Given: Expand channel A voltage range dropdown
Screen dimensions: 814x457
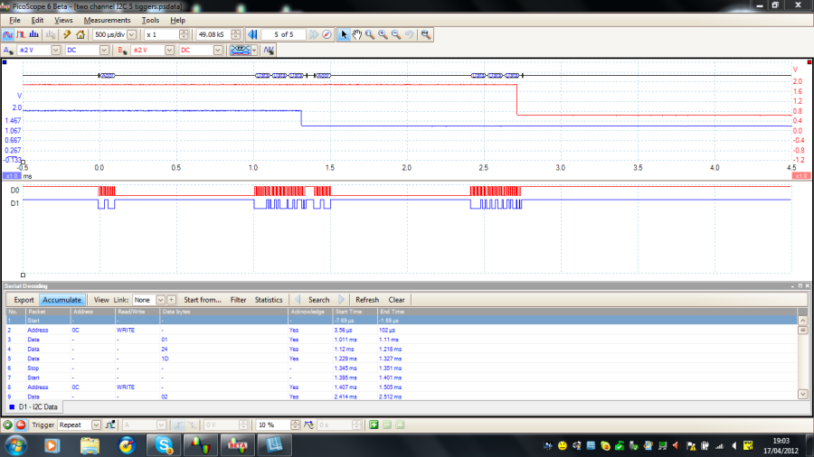Looking at the screenshot, I should (x=56, y=51).
